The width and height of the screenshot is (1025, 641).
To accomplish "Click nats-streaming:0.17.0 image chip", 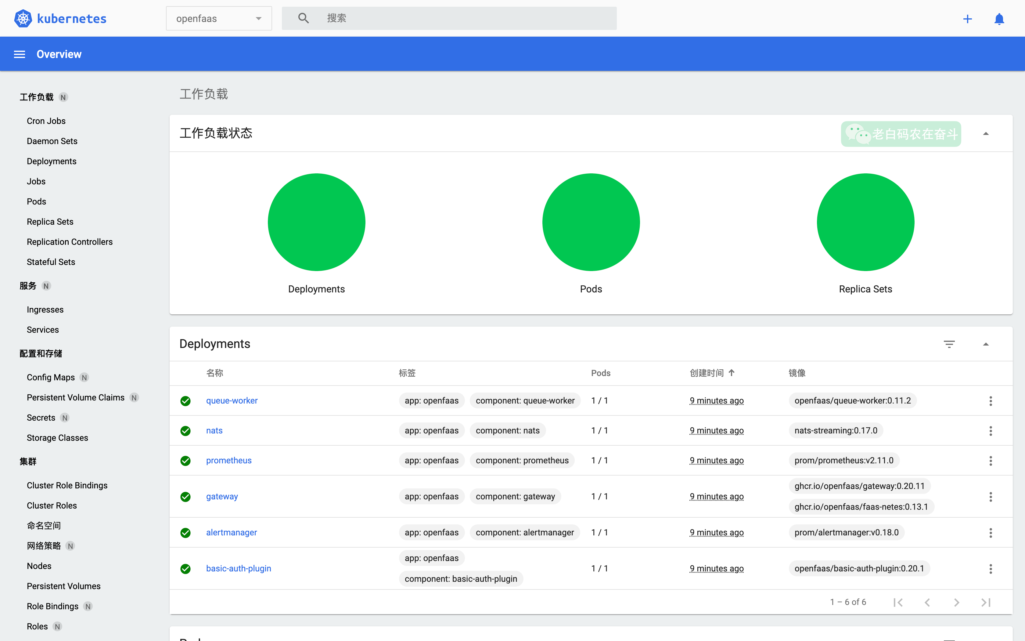I will [x=836, y=431].
